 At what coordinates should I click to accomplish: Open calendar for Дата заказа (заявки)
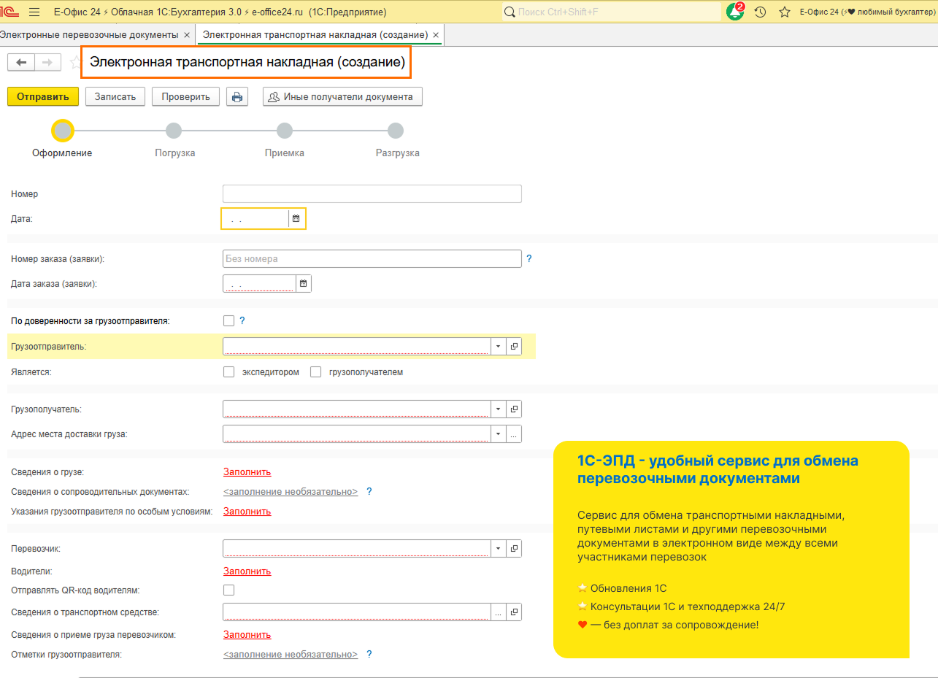click(x=304, y=283)
